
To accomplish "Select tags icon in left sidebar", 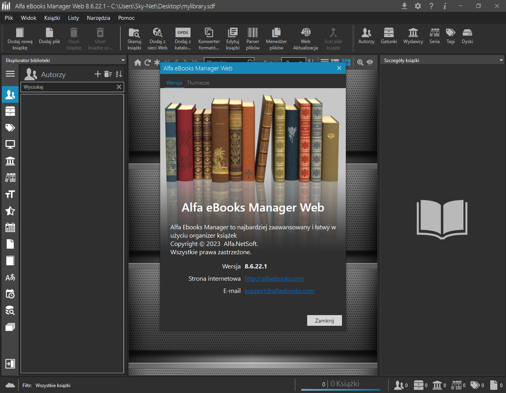I will [x=10, y=128].
